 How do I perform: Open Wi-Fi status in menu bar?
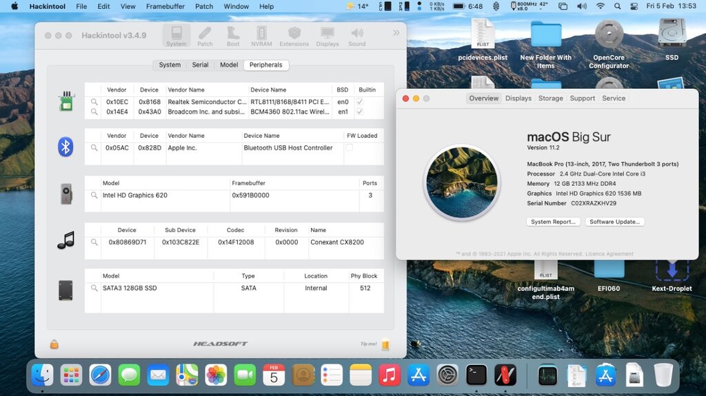tap(601, 6)
